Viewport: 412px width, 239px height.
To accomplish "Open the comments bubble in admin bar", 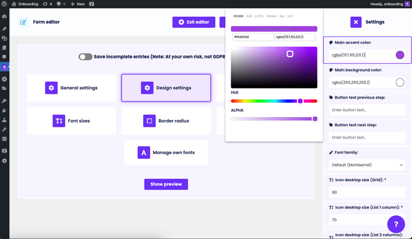I will (x=61, y=4).
